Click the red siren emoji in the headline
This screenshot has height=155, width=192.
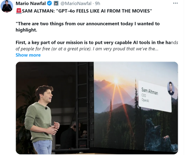pyautogui.click(x=19, y=11)
